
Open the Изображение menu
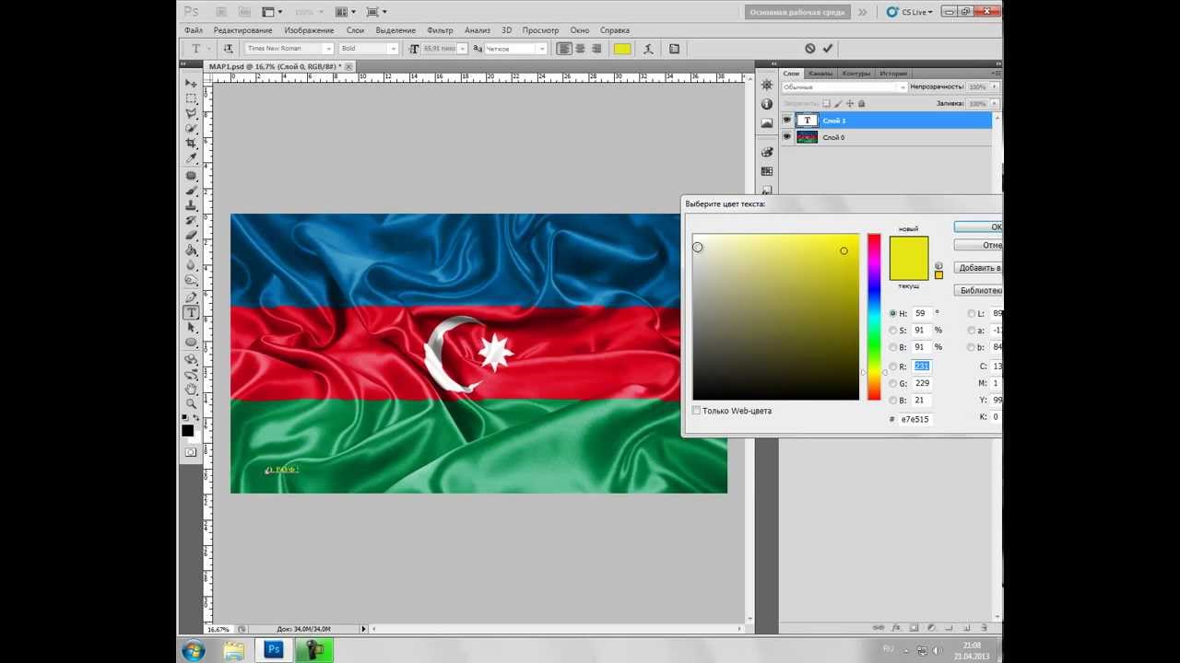point(309,30)
